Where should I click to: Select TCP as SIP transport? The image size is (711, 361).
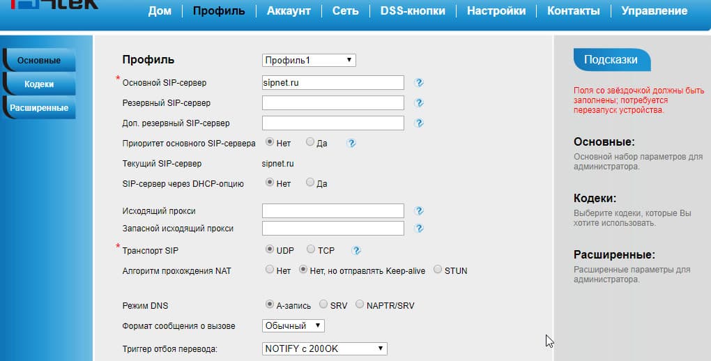(x=311, y=249)
